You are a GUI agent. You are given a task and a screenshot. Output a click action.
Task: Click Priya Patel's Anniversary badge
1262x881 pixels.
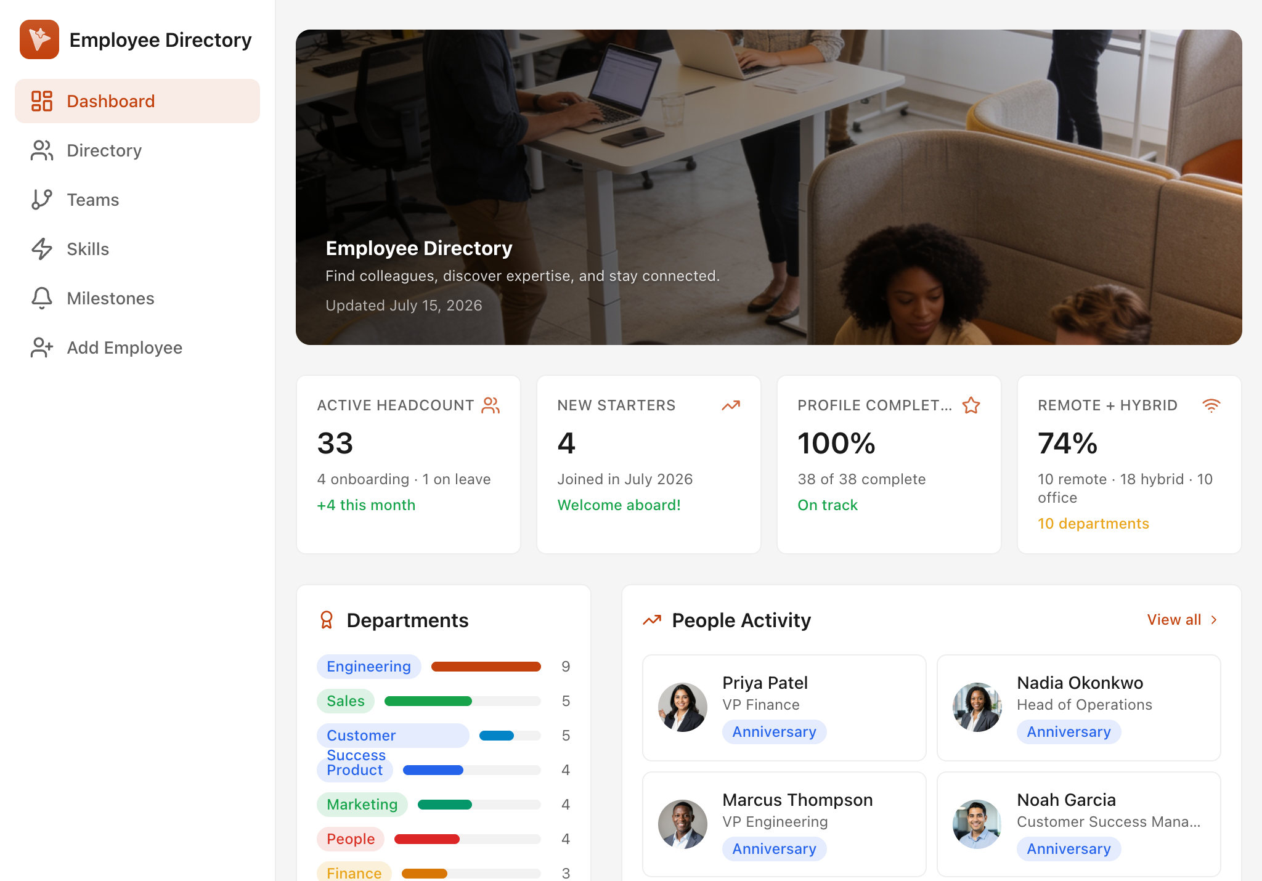775,732
